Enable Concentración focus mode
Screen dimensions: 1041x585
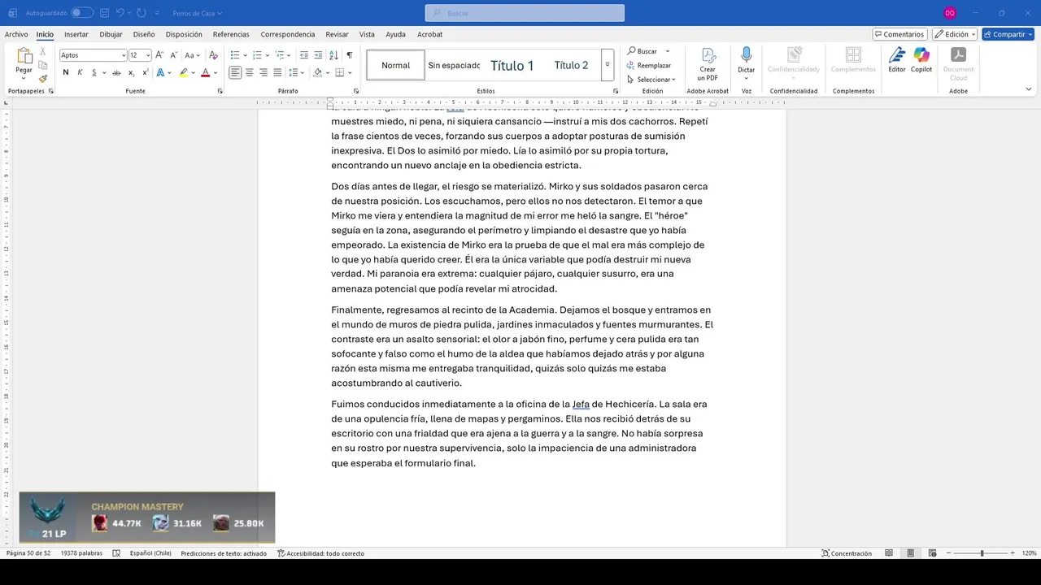pos(847,553)
